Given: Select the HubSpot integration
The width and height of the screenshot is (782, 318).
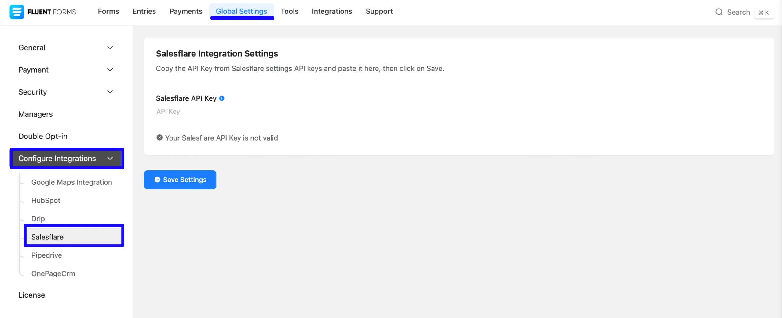Looking at the screenshot, I should tap(46, 200).
